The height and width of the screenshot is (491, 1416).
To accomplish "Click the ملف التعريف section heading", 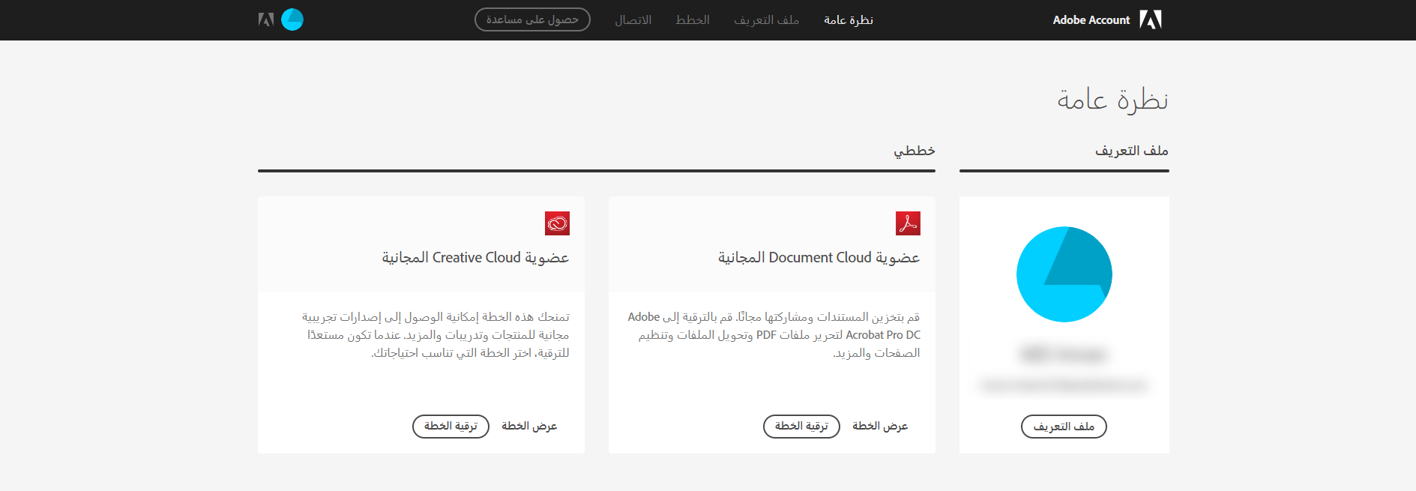I will [1131, 151].
